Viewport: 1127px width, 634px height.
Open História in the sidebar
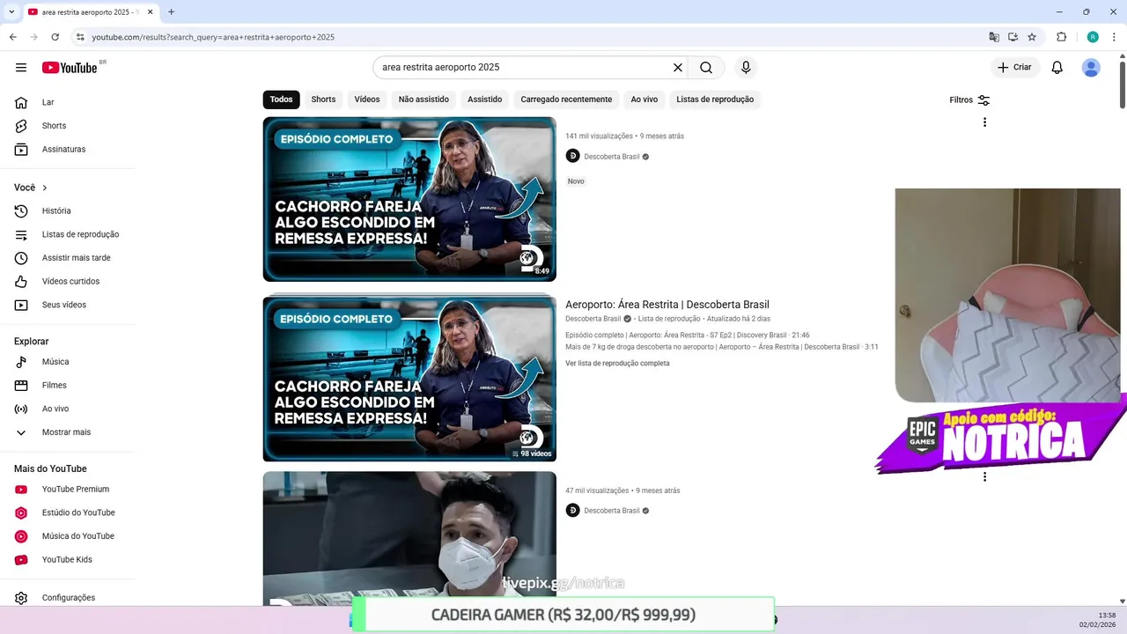67,211
